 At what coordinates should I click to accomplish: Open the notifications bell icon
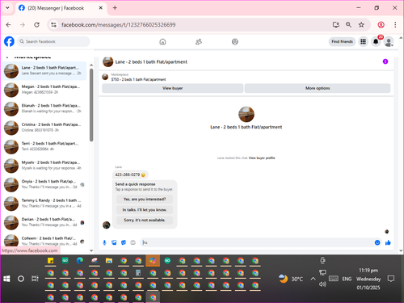point(376,41)
